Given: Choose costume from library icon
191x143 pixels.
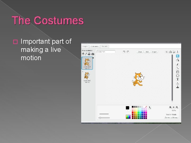Looking at the screenshot, I should click(x=83, y=54).
